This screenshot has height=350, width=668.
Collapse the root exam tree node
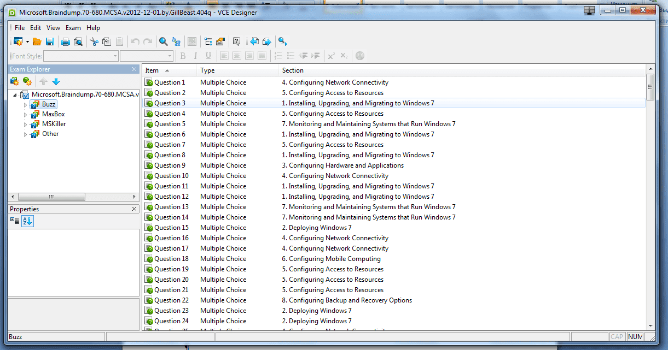14,94
